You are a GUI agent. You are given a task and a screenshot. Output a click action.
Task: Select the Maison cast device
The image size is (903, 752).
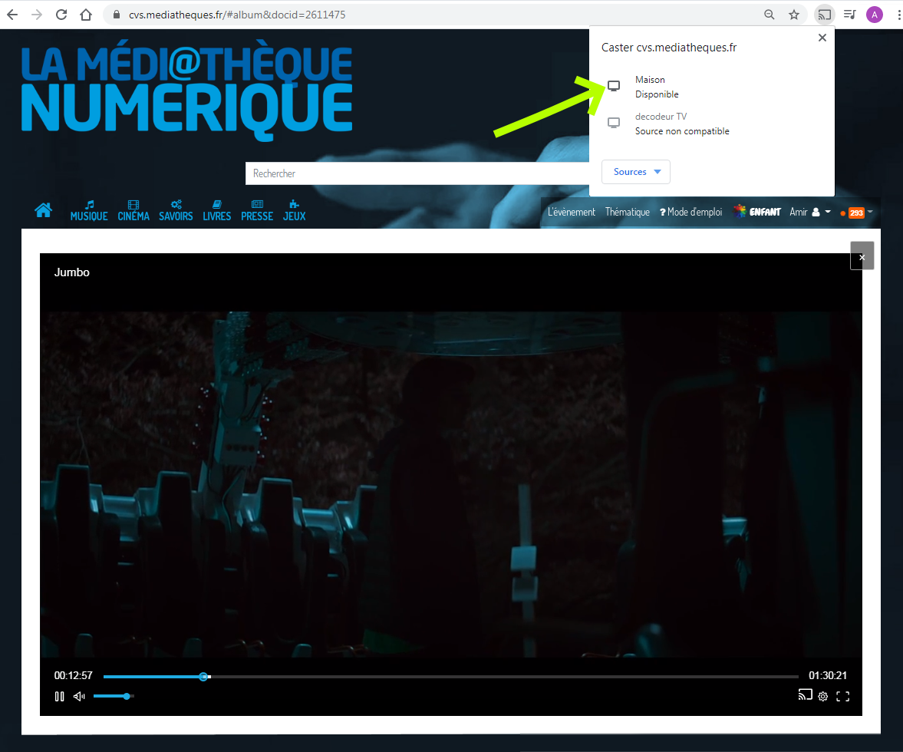tap(712, 87)
